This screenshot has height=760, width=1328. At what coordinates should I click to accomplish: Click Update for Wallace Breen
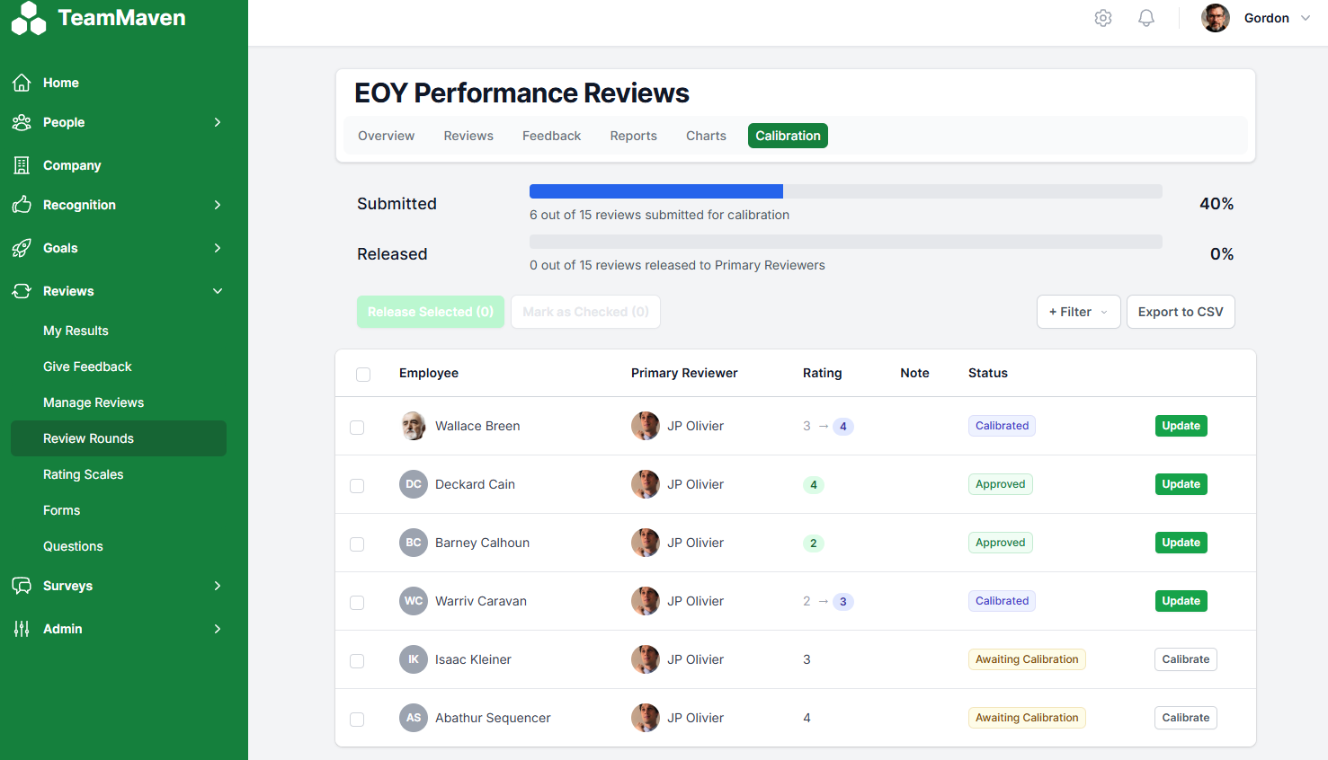[1181, 426]
